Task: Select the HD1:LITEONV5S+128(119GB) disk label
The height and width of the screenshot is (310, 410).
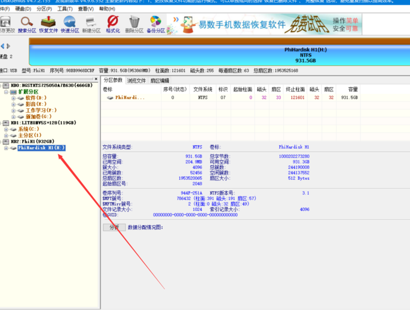Action: pyautogui.click(x=44, y=123)
